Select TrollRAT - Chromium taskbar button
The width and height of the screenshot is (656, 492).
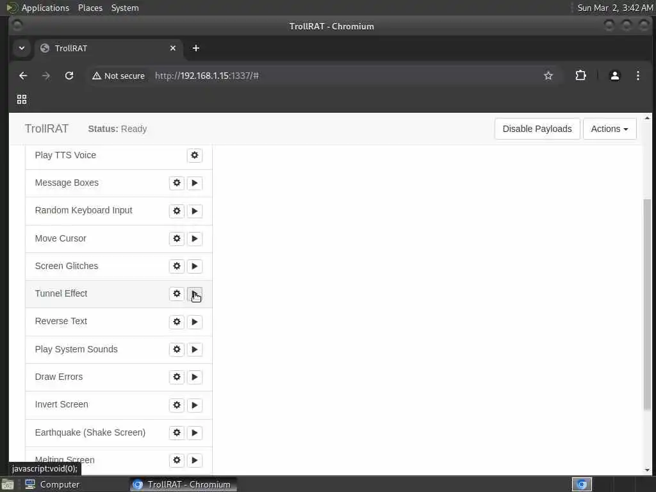click(x=183, y=484)
